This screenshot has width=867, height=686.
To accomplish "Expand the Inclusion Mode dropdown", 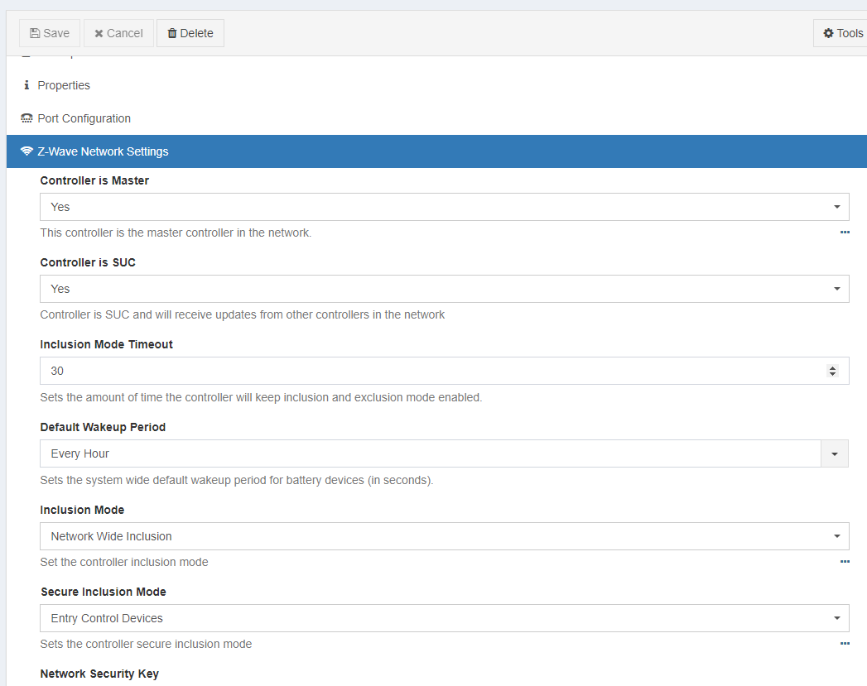I will 444,536.
